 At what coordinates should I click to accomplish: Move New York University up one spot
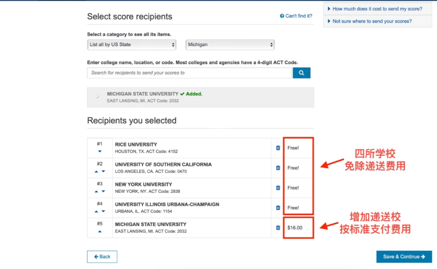96,192
